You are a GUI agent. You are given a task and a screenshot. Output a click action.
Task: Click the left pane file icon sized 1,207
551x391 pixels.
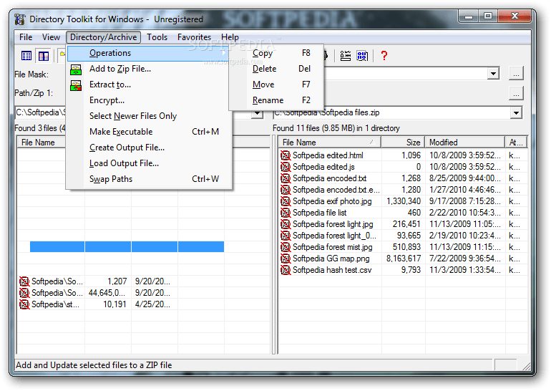click(24, 281)
